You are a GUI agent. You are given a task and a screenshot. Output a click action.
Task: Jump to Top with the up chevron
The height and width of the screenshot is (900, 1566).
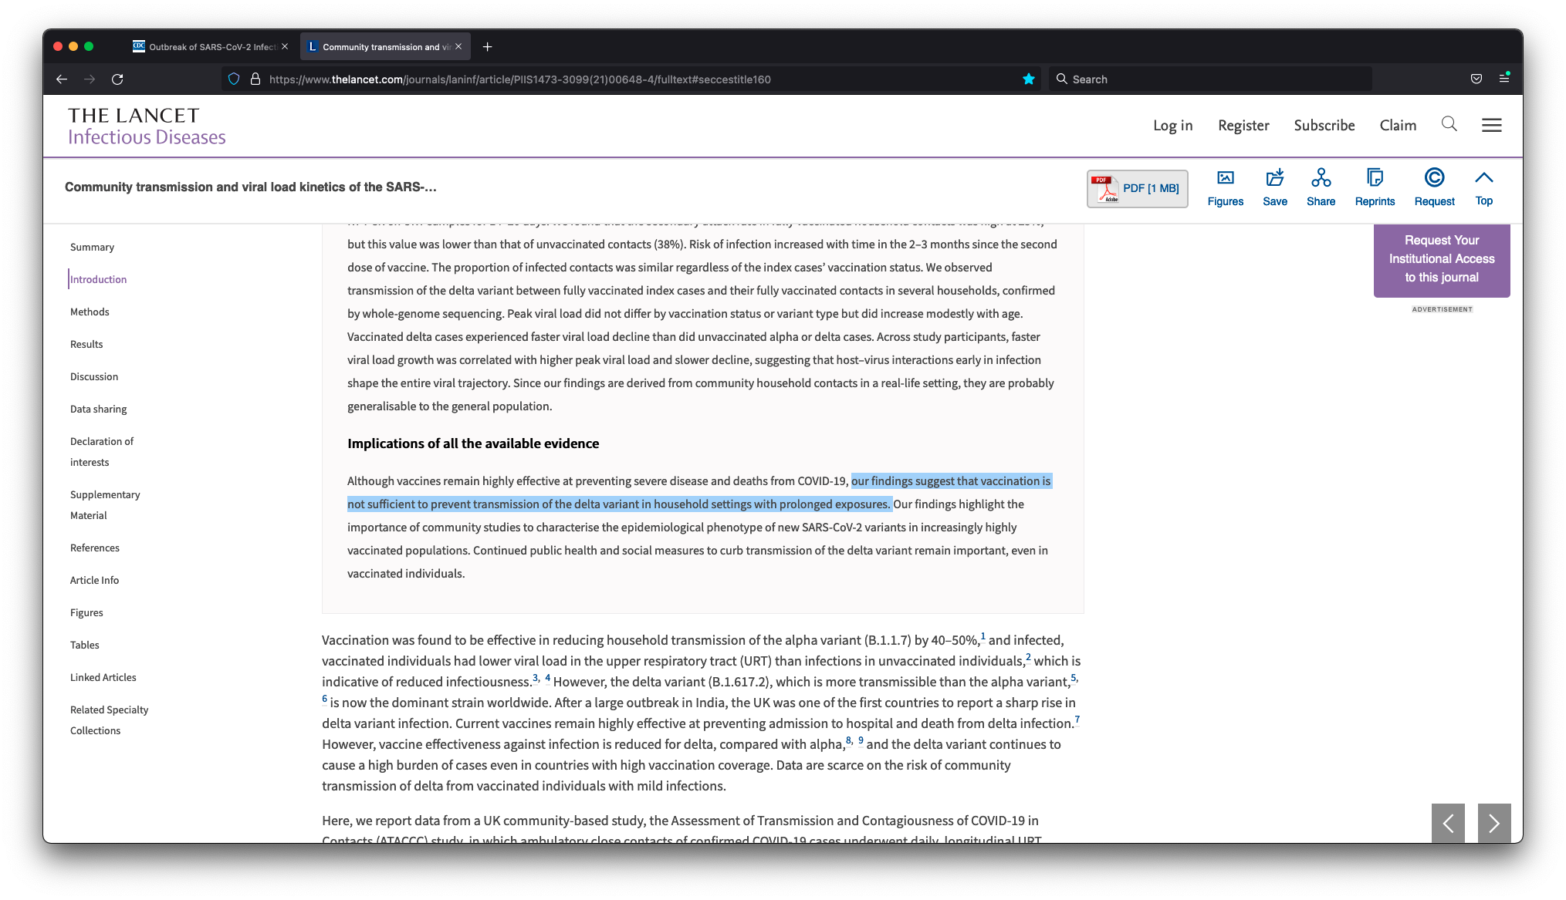coord(1483,179)
